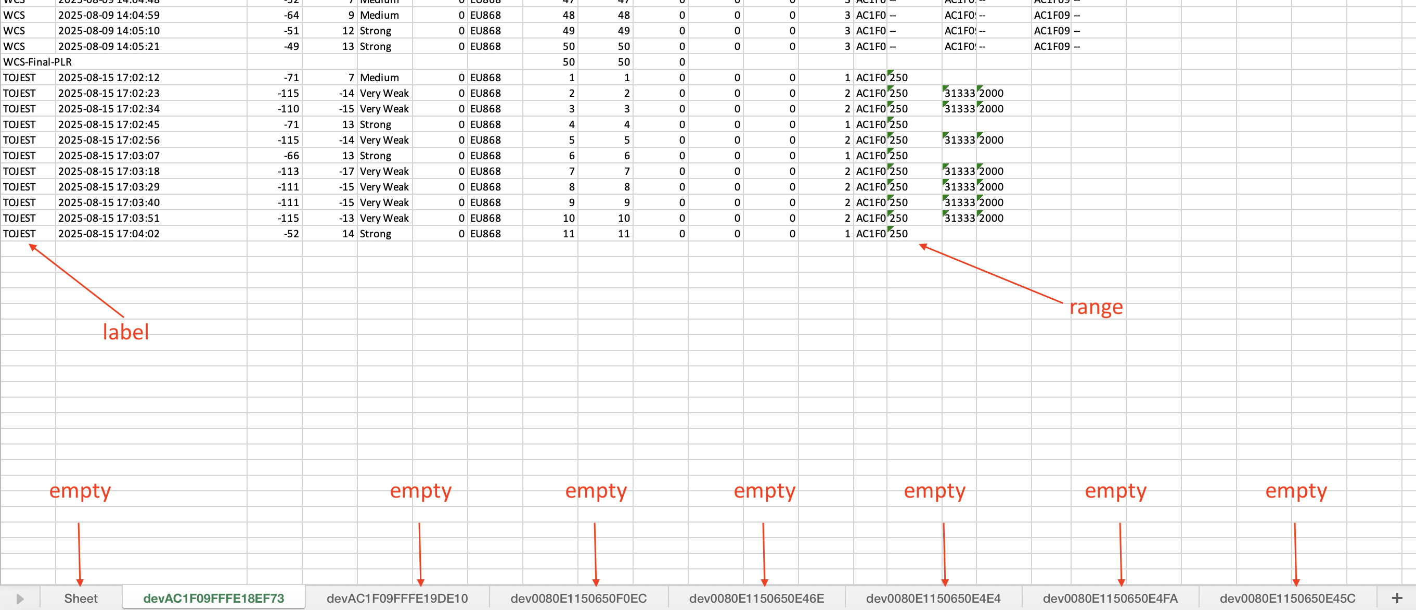
Task: Click the Medium cell in the 17:02:12 row
Action: pos(379,78)
